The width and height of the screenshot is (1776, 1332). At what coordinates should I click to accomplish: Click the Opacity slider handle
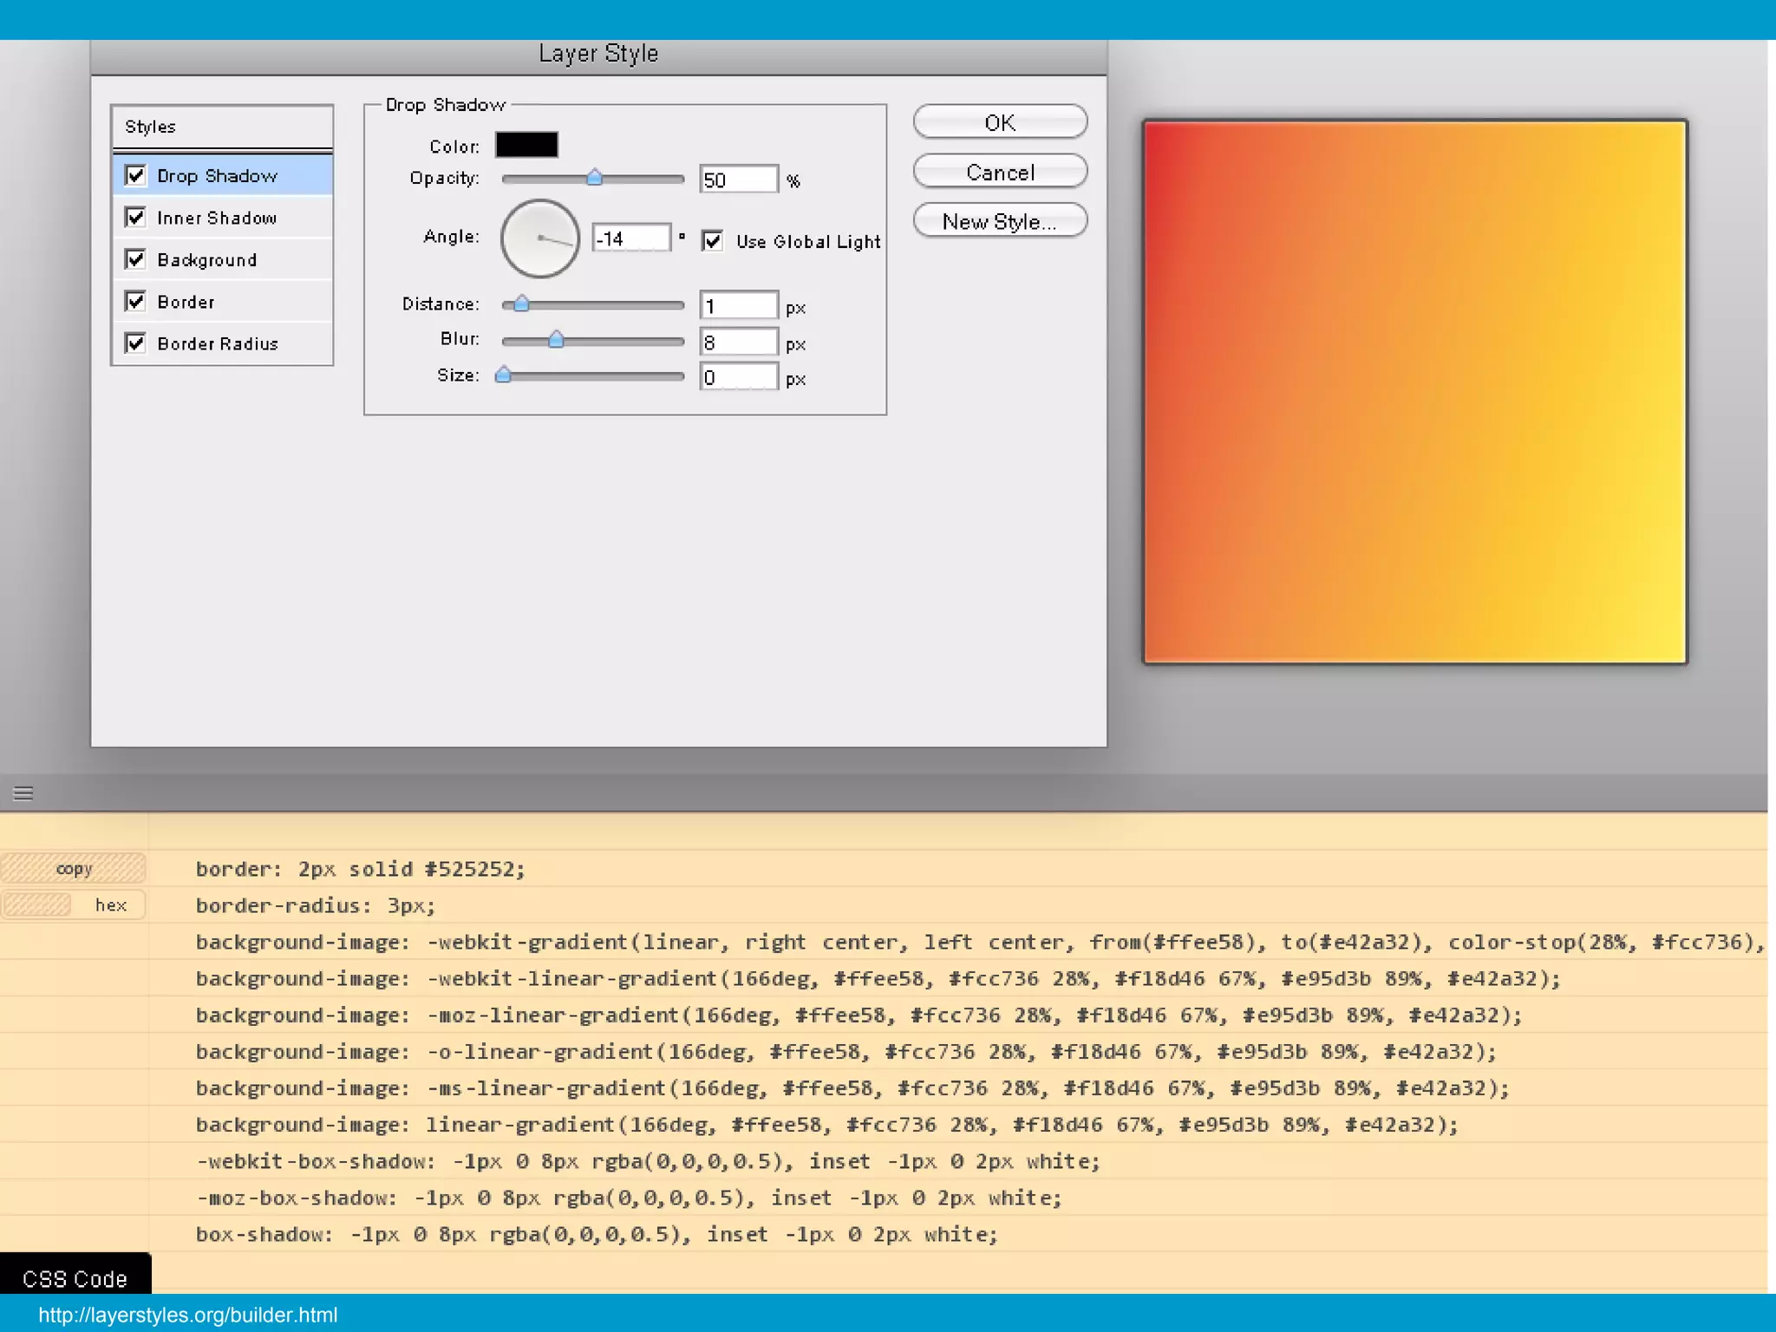point(594,178)
